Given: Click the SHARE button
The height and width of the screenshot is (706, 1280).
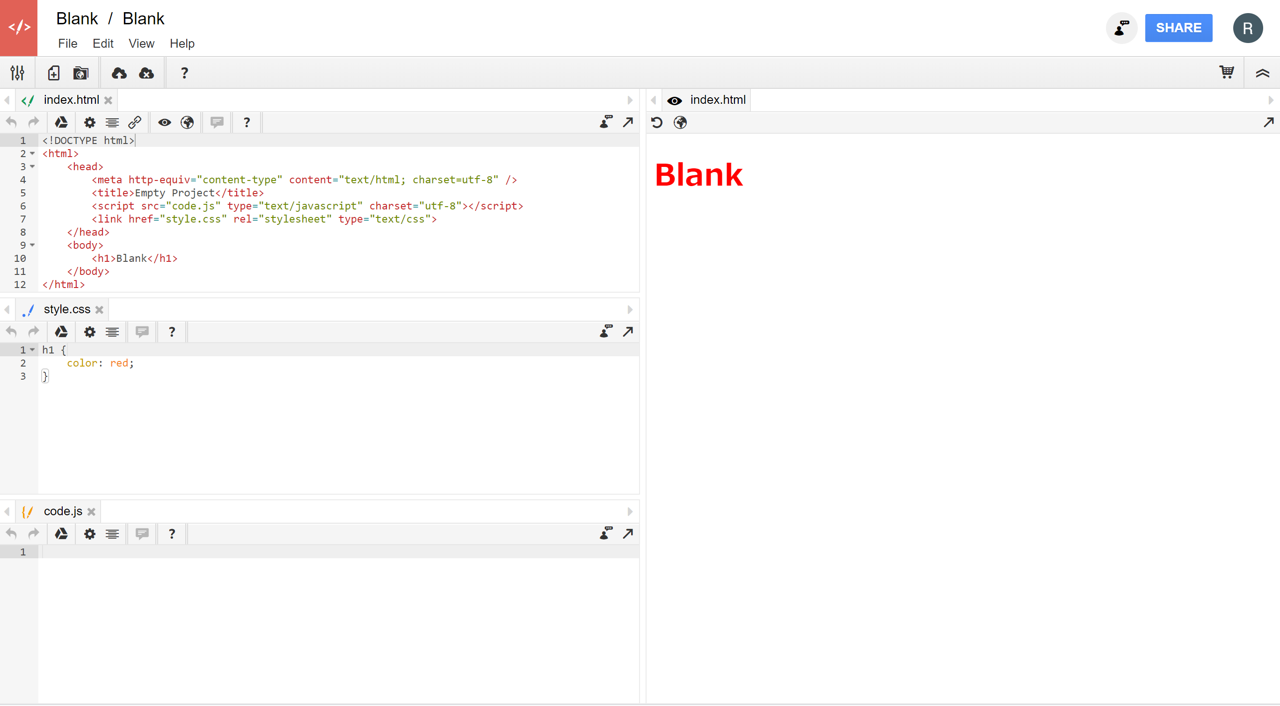Looking at the screenshot, I should click(x=1178, y=28).
